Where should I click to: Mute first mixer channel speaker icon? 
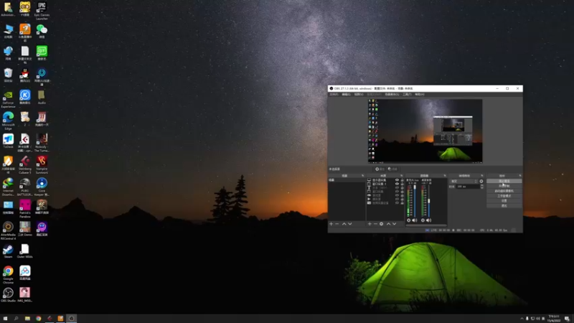tap(415, 220)
